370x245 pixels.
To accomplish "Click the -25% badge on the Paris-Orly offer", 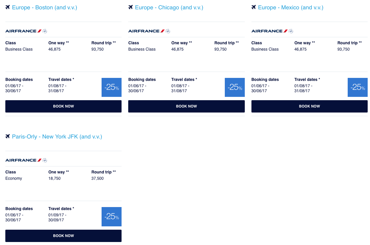I will coord(112,216).
